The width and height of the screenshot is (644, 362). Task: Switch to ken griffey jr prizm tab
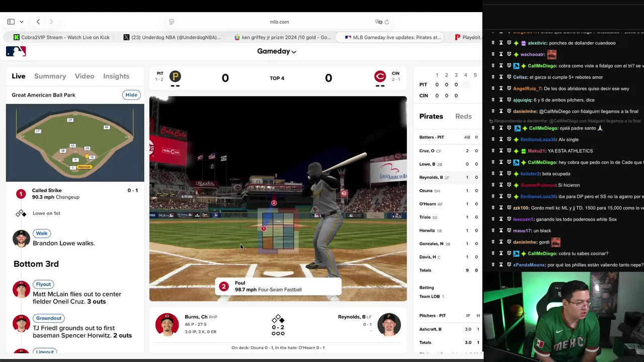point(283,37)
